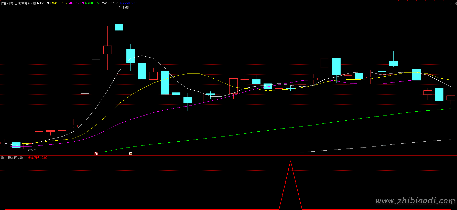Click the red 二板龙回头: 0.00 value label
This screenshot has height=210, width=457.
click(x=36, y=158)
